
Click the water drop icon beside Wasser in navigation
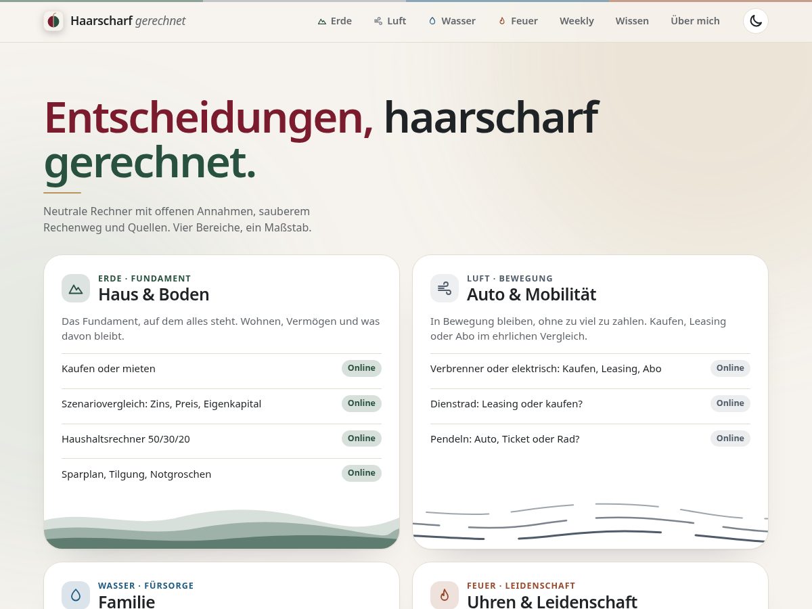click(432, 21)
